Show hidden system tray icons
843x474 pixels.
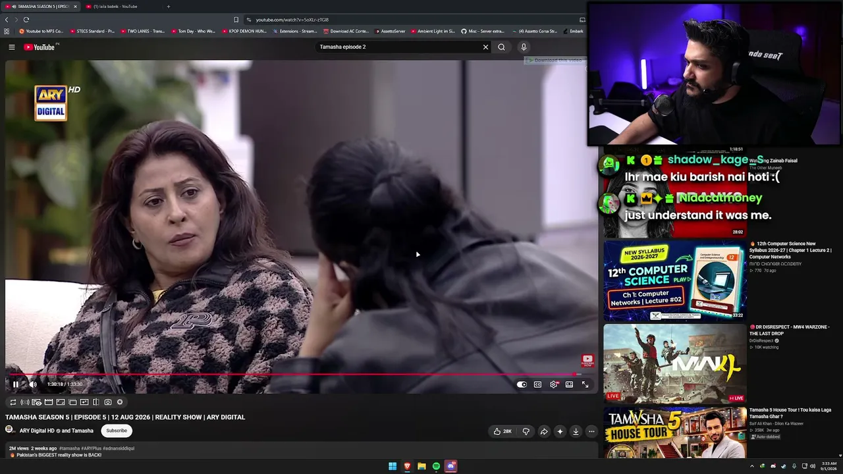tap(752, 466)
